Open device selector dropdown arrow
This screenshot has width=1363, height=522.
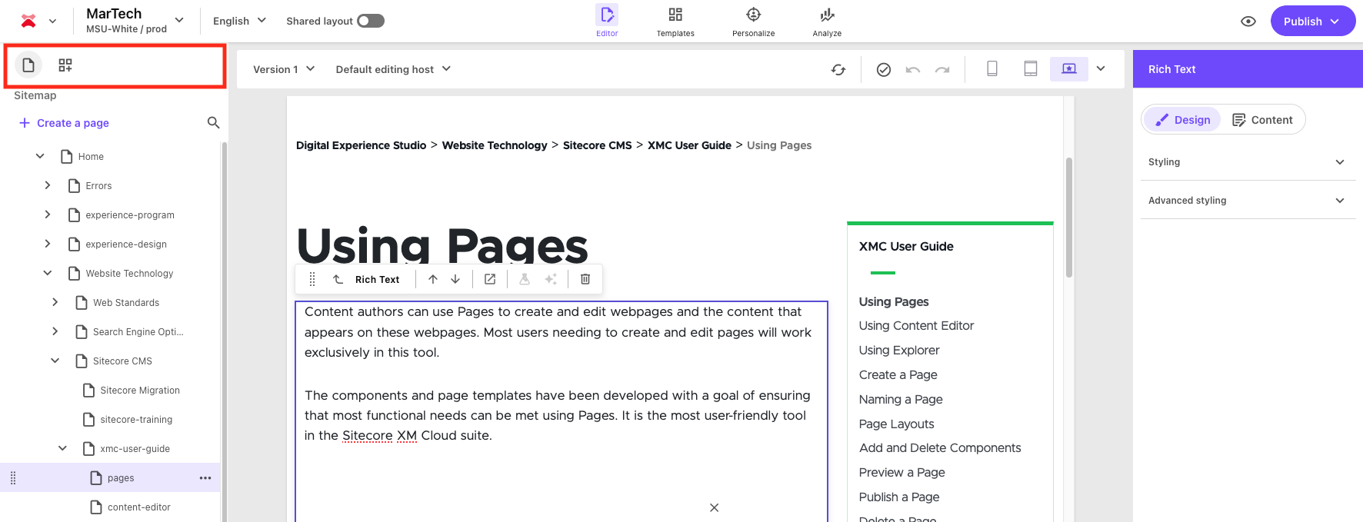coord(1101,68)
